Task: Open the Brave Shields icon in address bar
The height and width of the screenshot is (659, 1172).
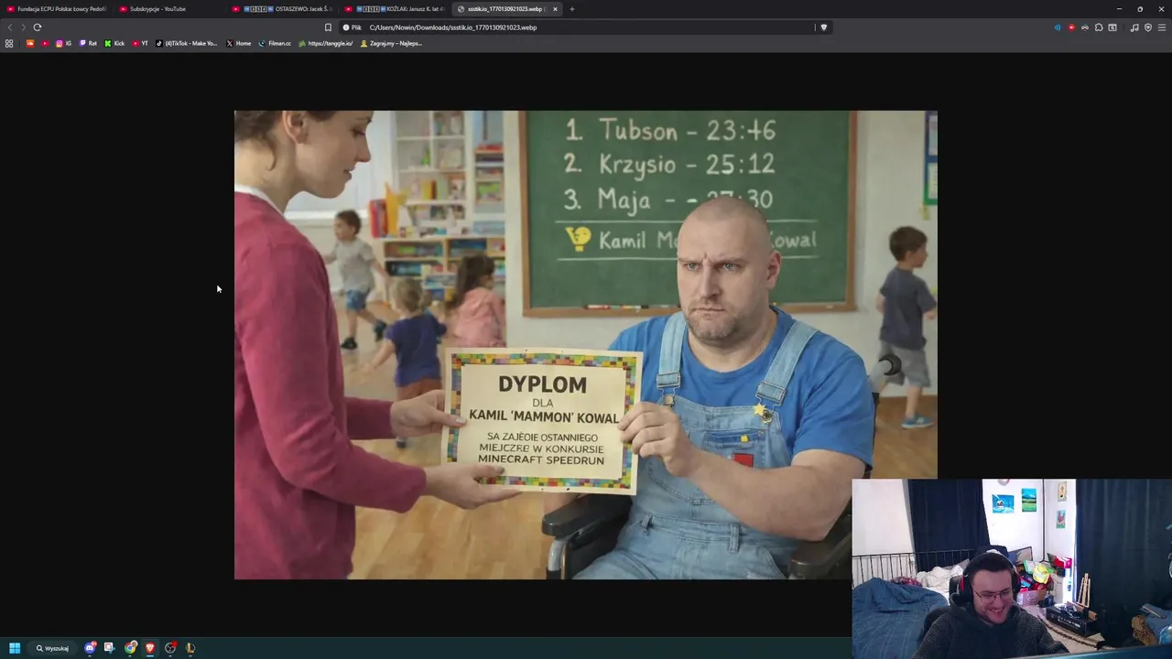Action: 824,27
